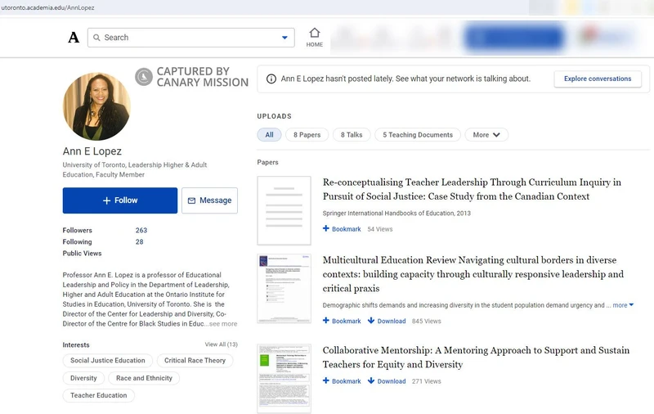The width and height of the screenshot is (654, 414).
Task: Select the All uploads tab
Action: [270, 135]
